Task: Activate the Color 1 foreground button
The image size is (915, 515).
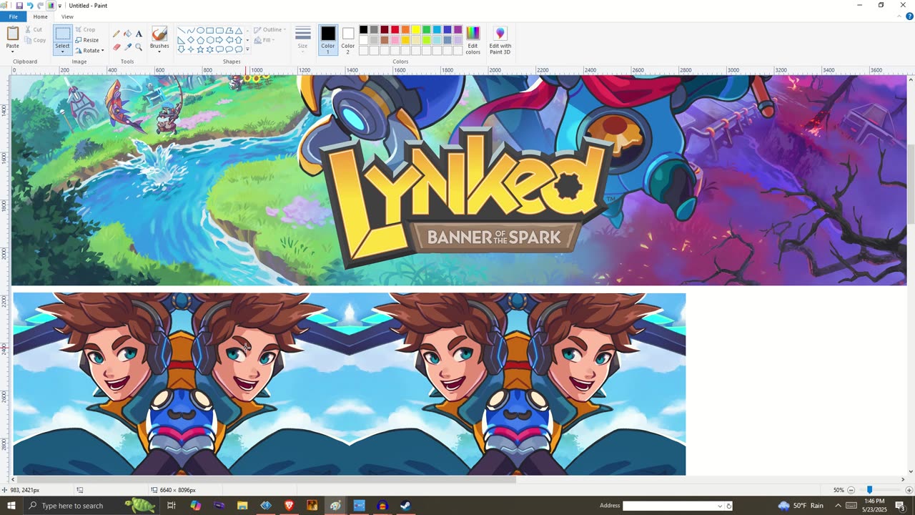Action: tap(327, 40)
